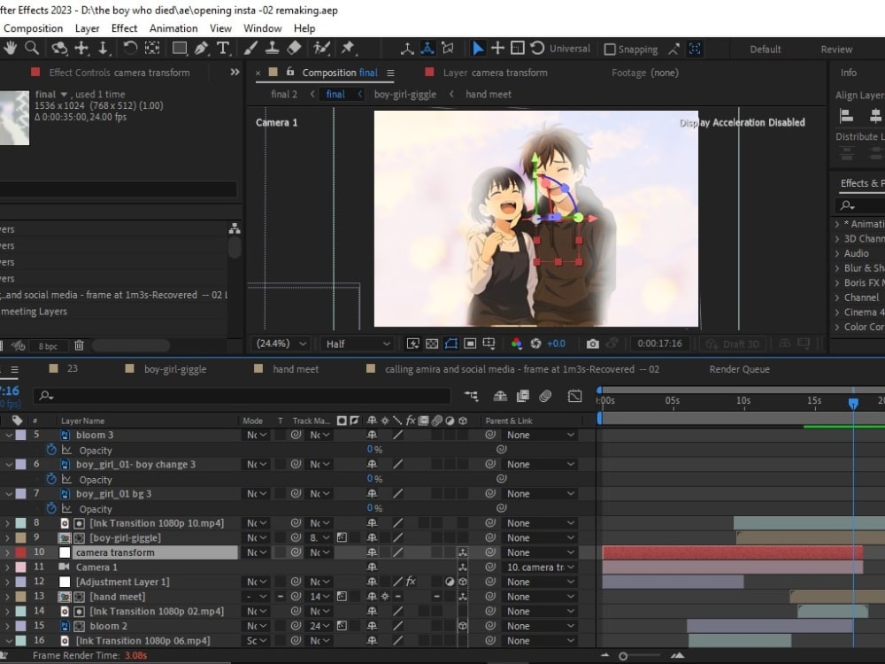The width and height of the screenshot is (885, 664).
Task: Take a snapshot with camera icon
Action: 592,344
